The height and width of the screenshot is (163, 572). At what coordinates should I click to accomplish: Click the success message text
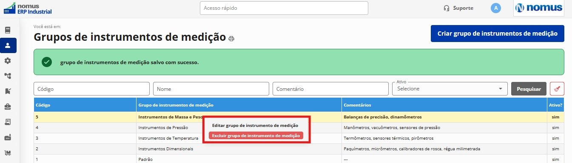(x=129, y=62)
